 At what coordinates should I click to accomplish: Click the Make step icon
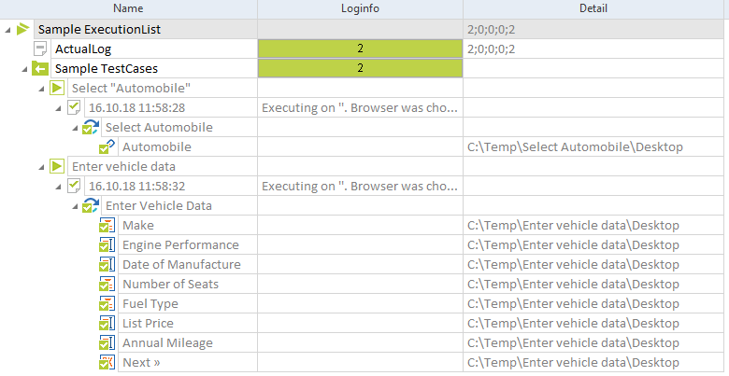[107, 225]
